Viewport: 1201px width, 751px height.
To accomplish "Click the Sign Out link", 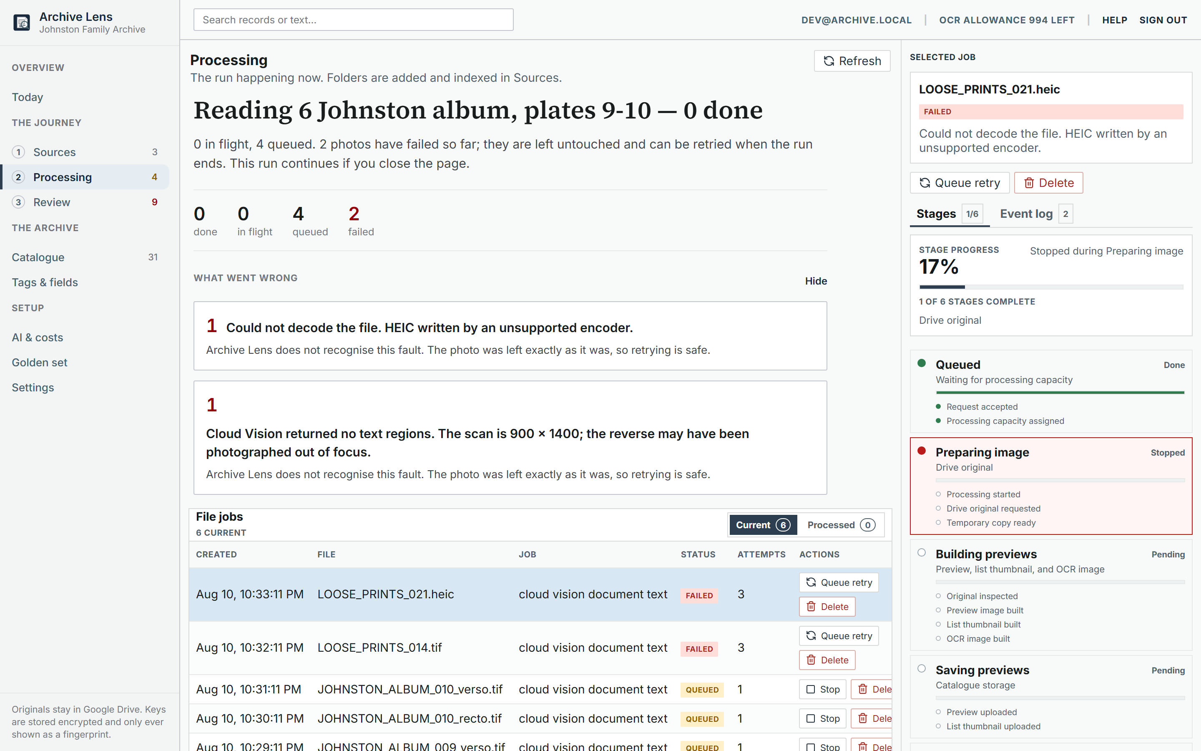I will pos(1163,20).
